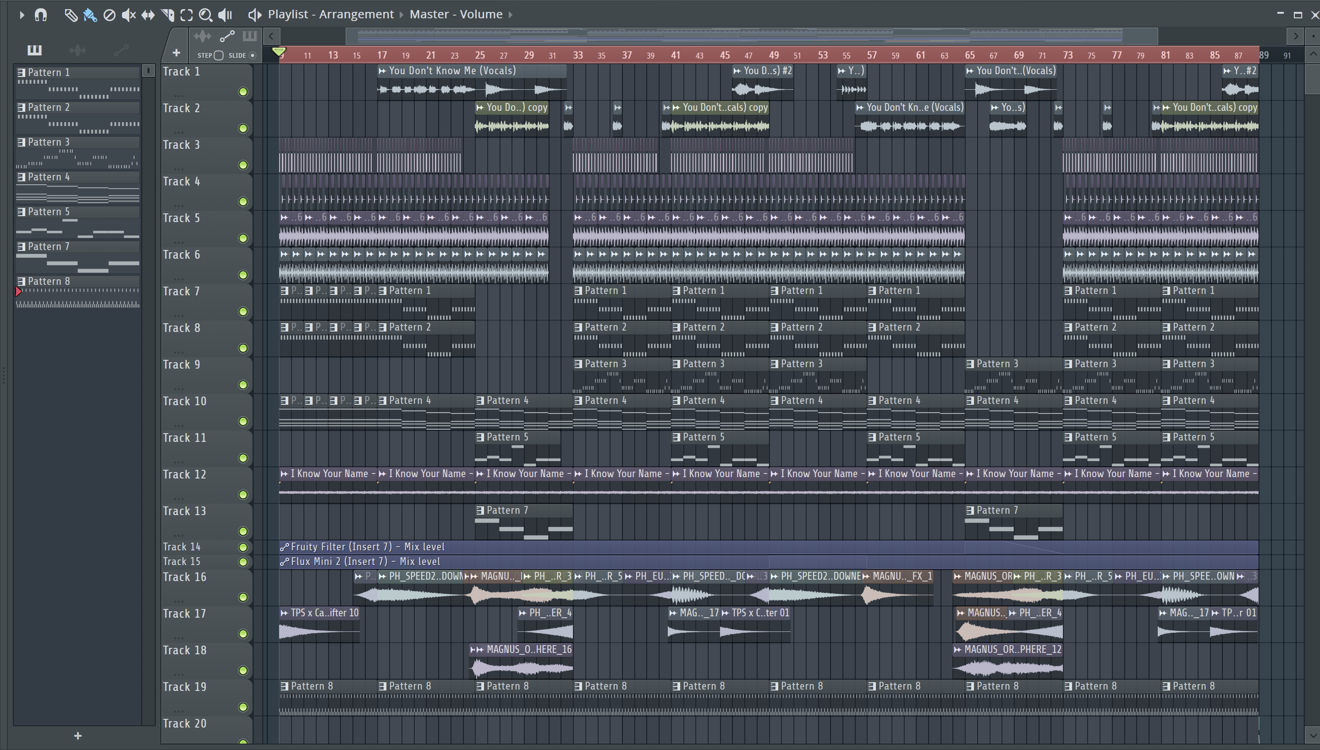Select Pattern 5 in the picker list

[x=77, y=222]
